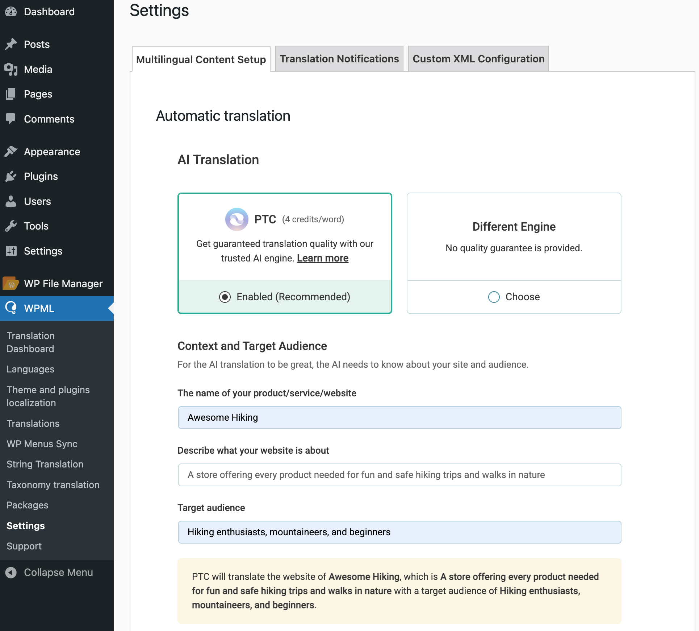Click the Tools wrench icon
Viewport: 699px width, 631px height.
click(11, 226)
